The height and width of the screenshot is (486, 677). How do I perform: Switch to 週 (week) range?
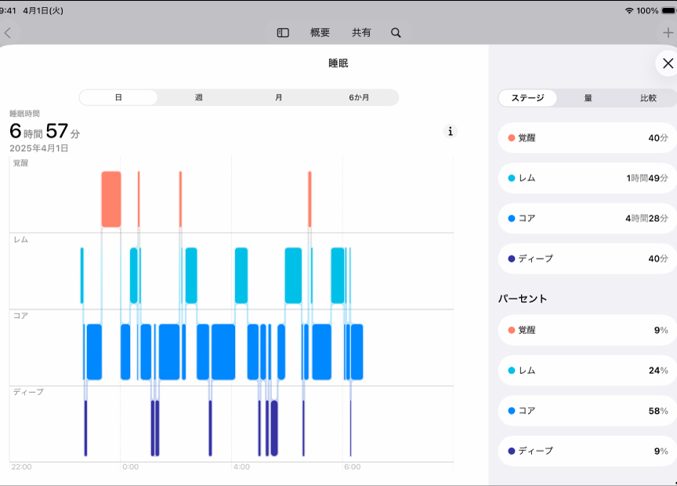click(198, 98)
